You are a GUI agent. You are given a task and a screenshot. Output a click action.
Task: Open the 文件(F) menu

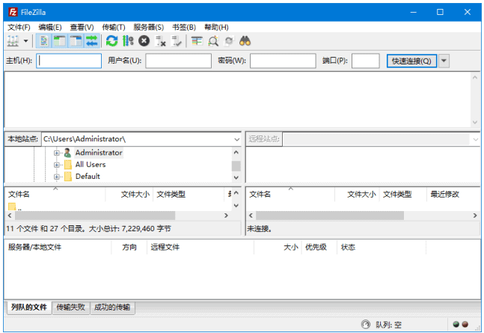[x=19, y=27]
